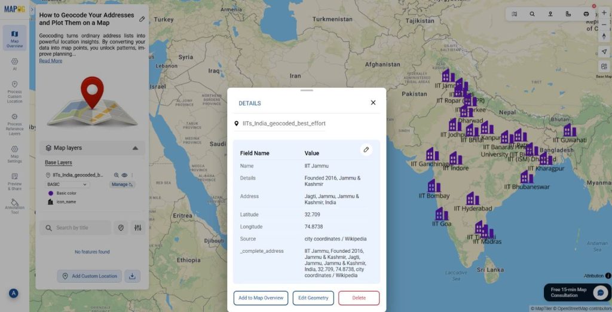This screenshot has height=312, width=612.
Task: Open Free 15-min Map Consultation chat
Action: tap(578, 292)
